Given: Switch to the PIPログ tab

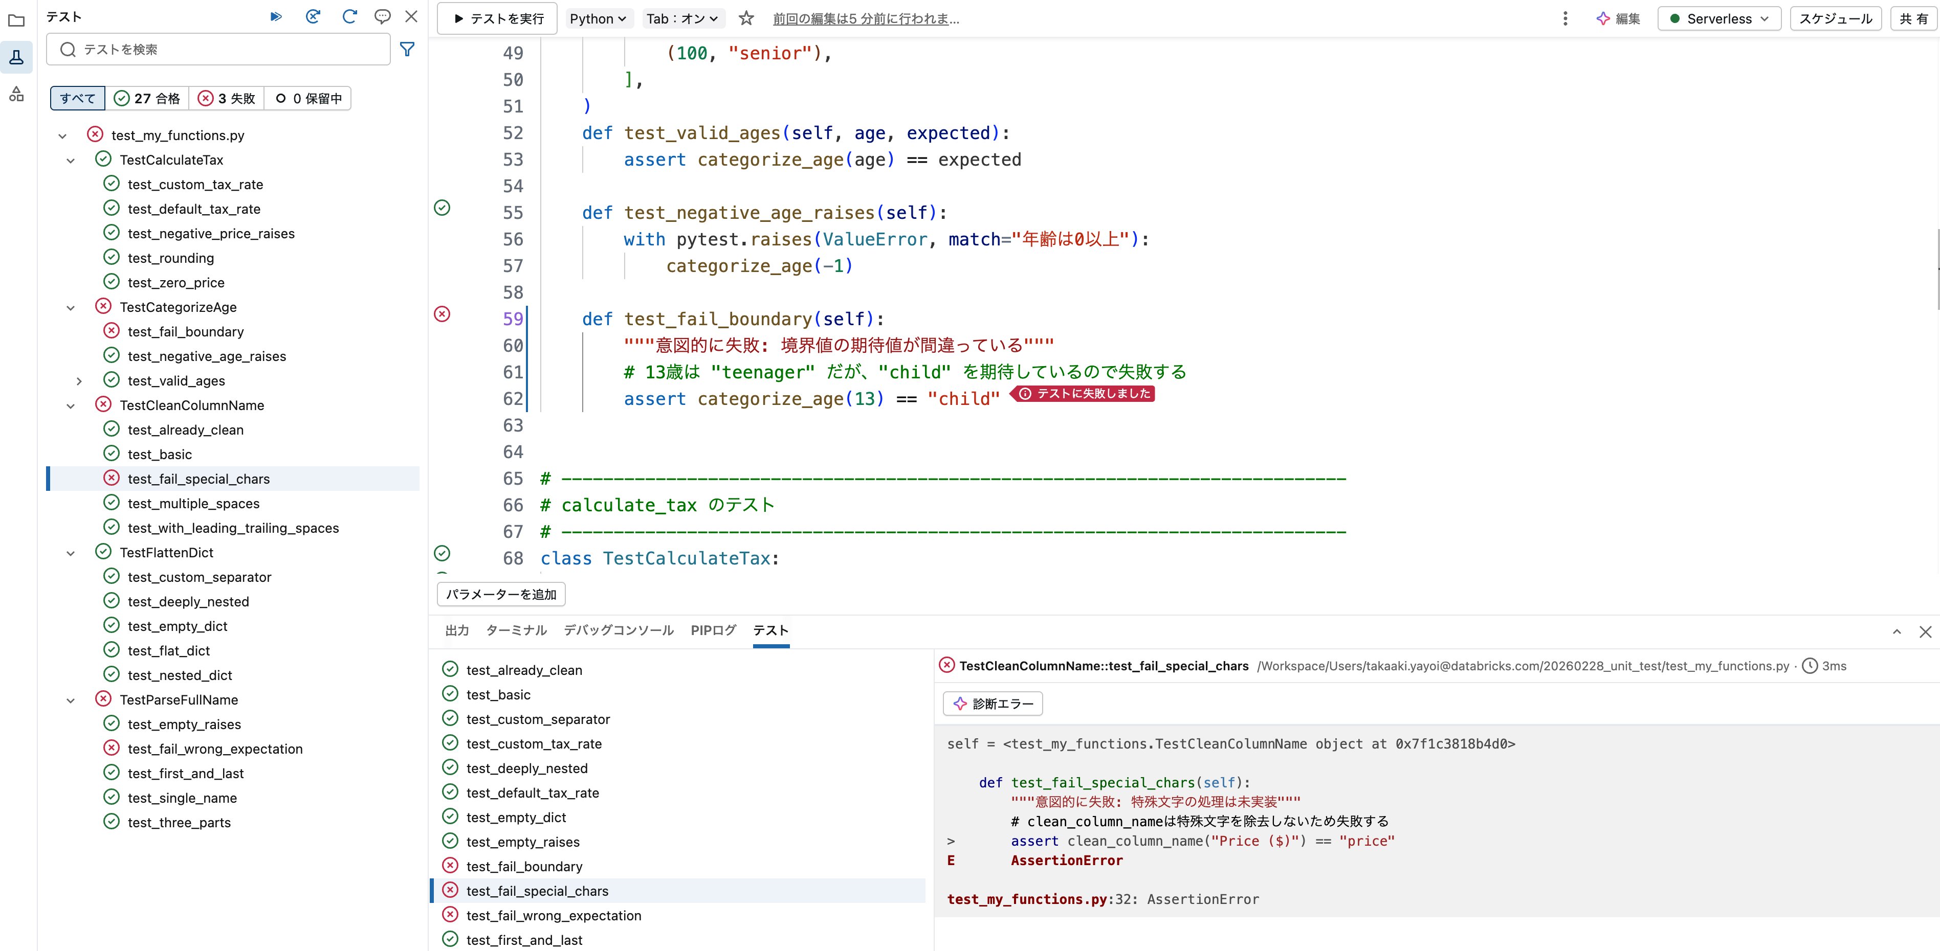Looking at the screenshot, I should (713, 630).
